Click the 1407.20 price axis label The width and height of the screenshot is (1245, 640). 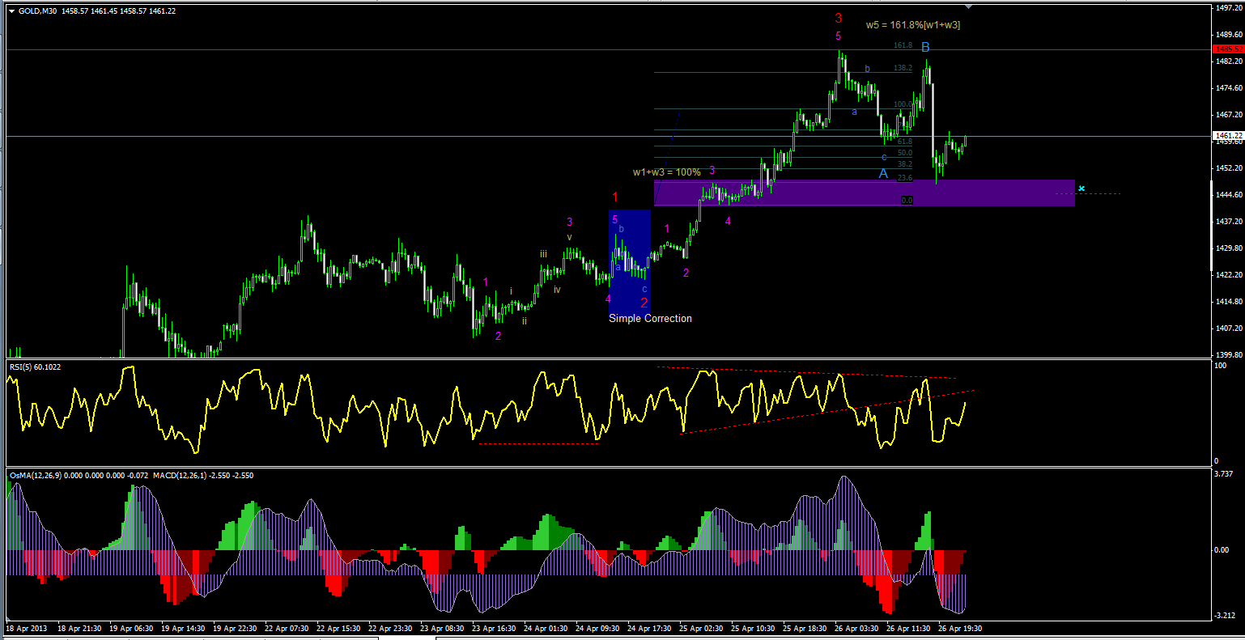pos(1229,328)
